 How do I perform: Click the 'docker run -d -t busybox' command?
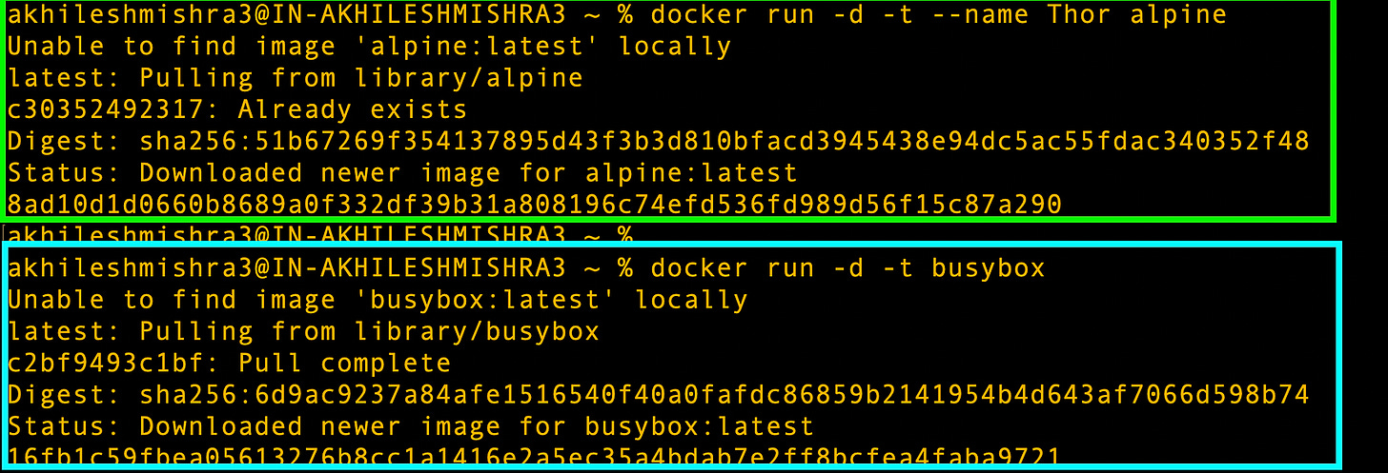(848, 268)
